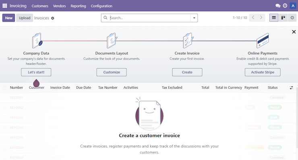
Task: Focus the Search input field
Action: [150, 18]
